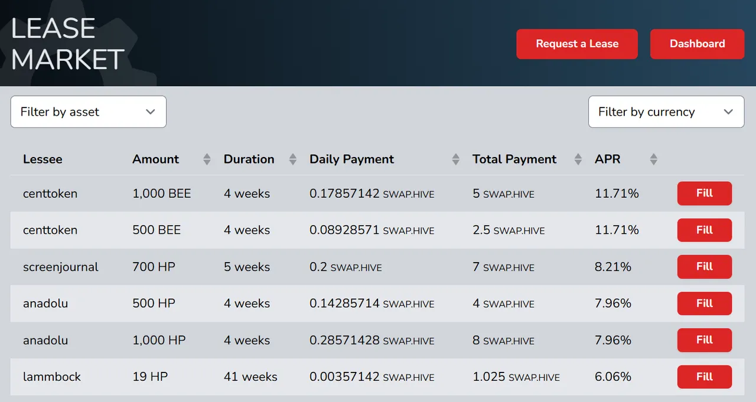Open the Filter by currency dropdown
The image size is (756, 402).
[666, 112]
